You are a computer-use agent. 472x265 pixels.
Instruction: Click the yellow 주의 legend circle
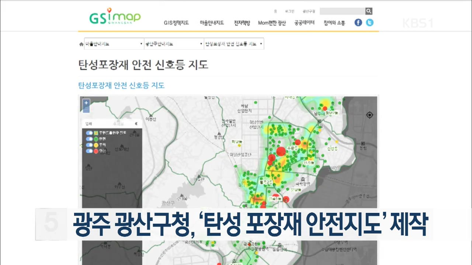(x=96, y=145)
